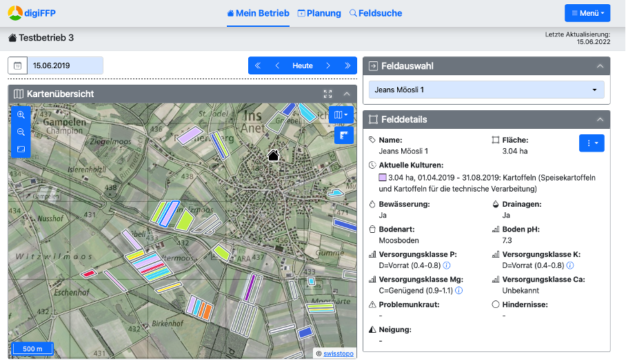This screenshot has height=361, width=626.
Task: Open the calendar date picker icon
Action: pyautogui.click(x=17, y=66)
